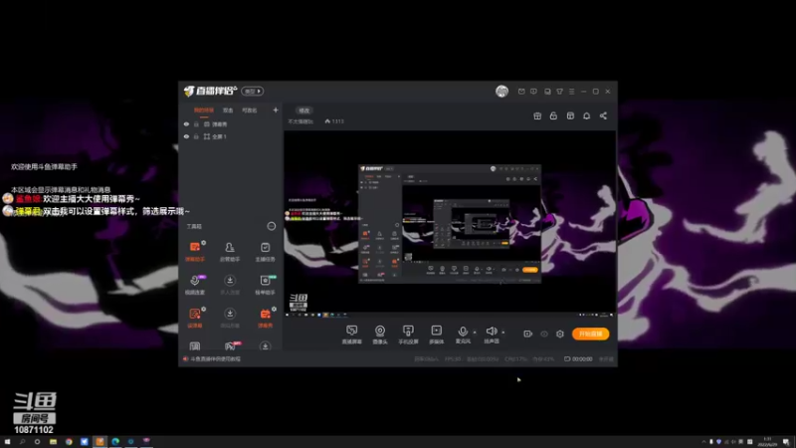Viewport: 796px width, 448px height.
Task: Click the 欢迎使用斗鱼弹幕助手 overlay text
Action: (44, 166)
